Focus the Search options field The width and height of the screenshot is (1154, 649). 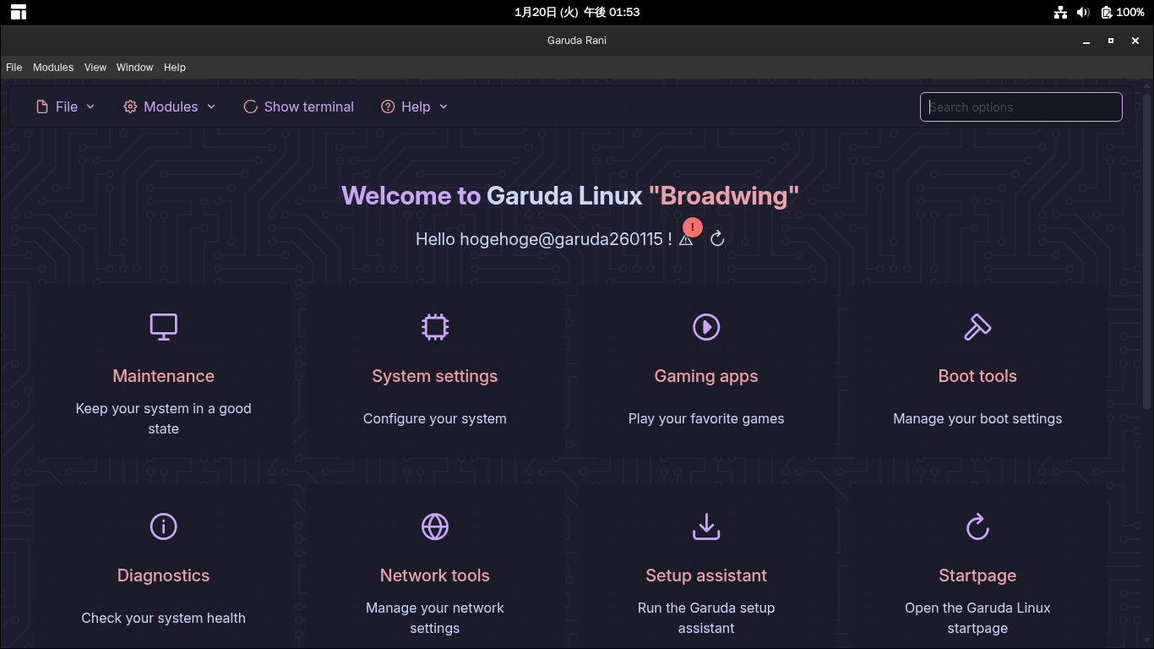1021,107
